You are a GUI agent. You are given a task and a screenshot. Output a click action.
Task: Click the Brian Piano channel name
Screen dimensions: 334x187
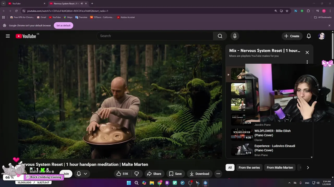click(x=261, y=155)
